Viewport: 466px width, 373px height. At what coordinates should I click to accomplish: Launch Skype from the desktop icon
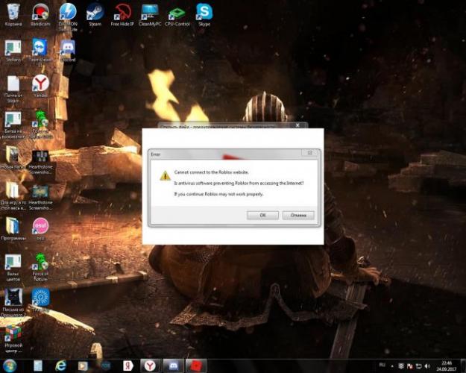[204, 14]
